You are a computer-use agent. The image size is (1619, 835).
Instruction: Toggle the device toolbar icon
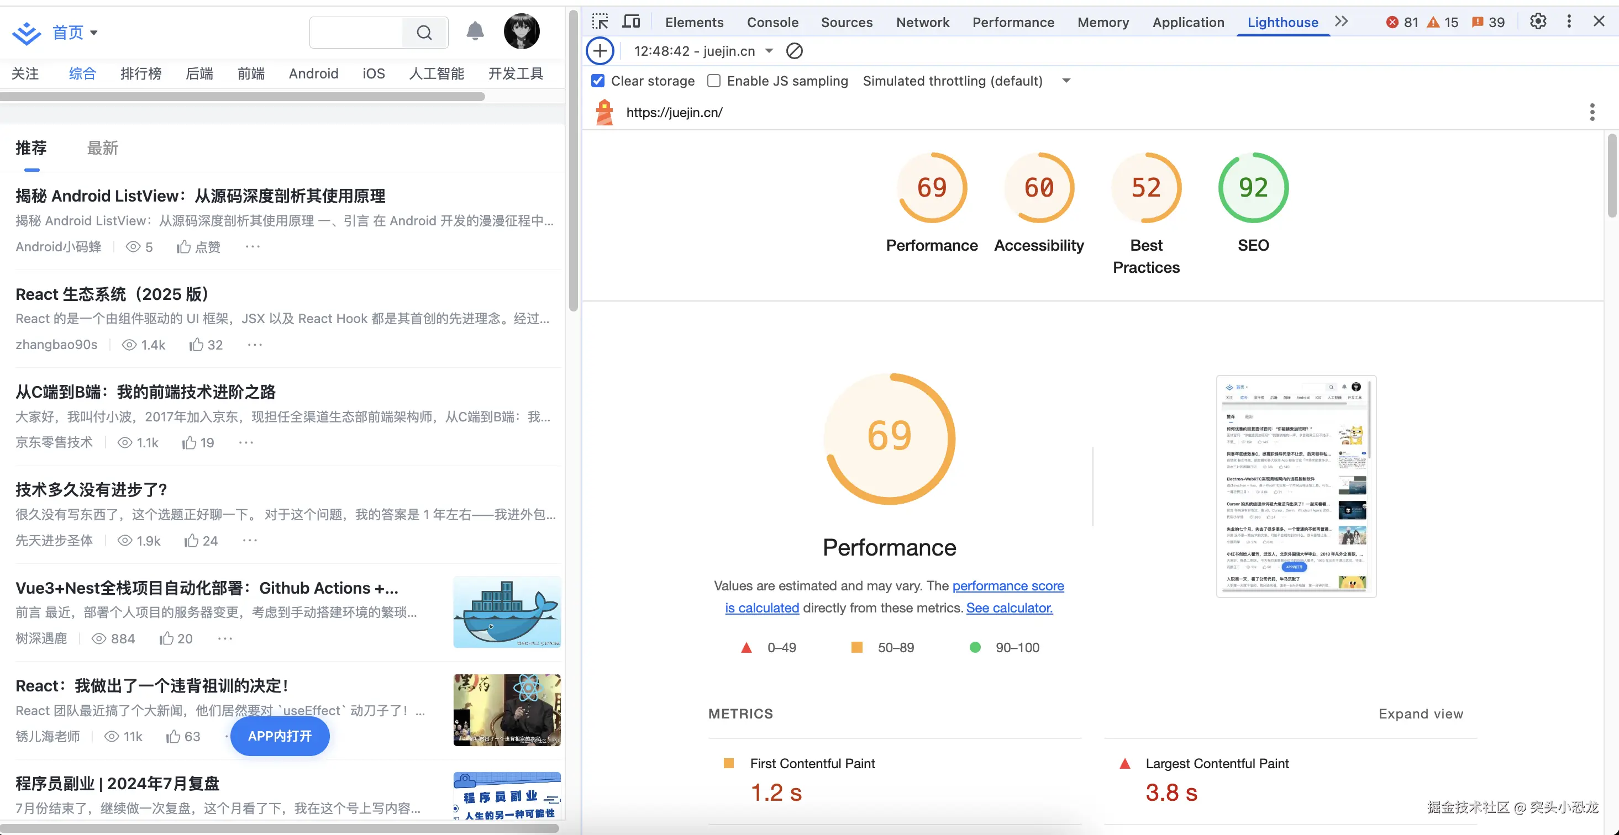click(631, 22)
